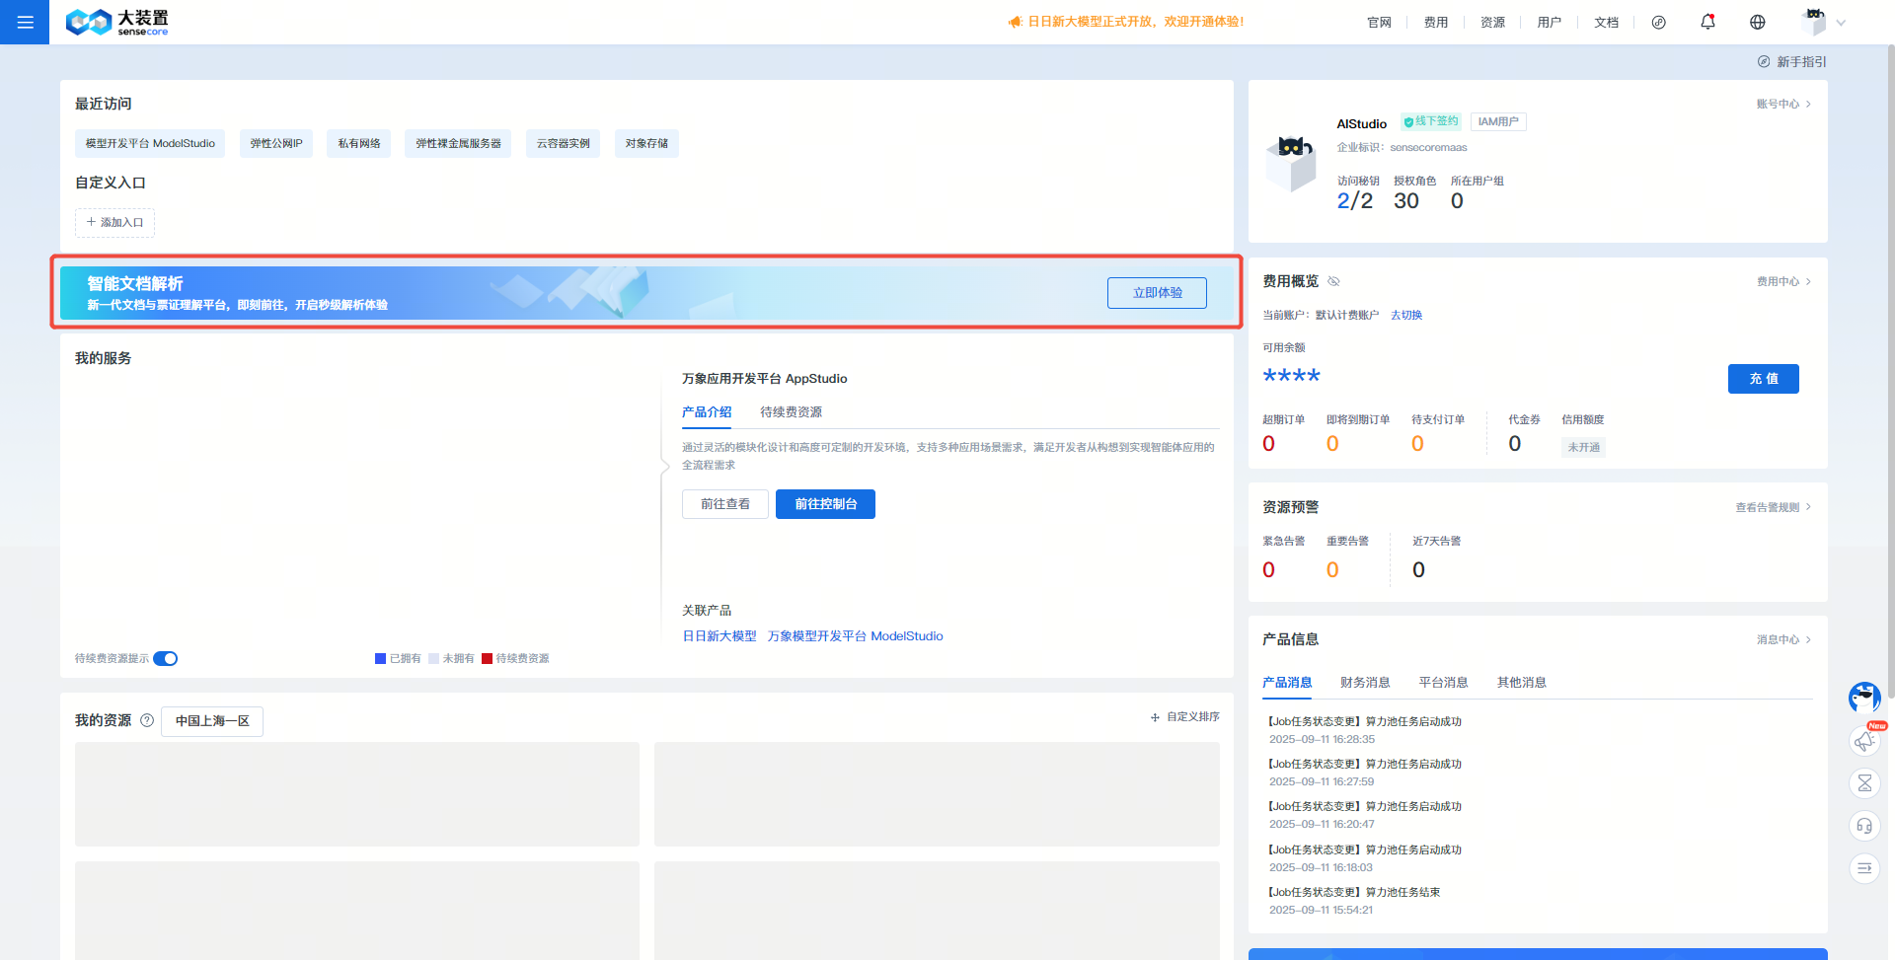The height and width of the screenshot is (960, 1895).
Task: Select the 其他消息 tab
Action: point(1521,683)
